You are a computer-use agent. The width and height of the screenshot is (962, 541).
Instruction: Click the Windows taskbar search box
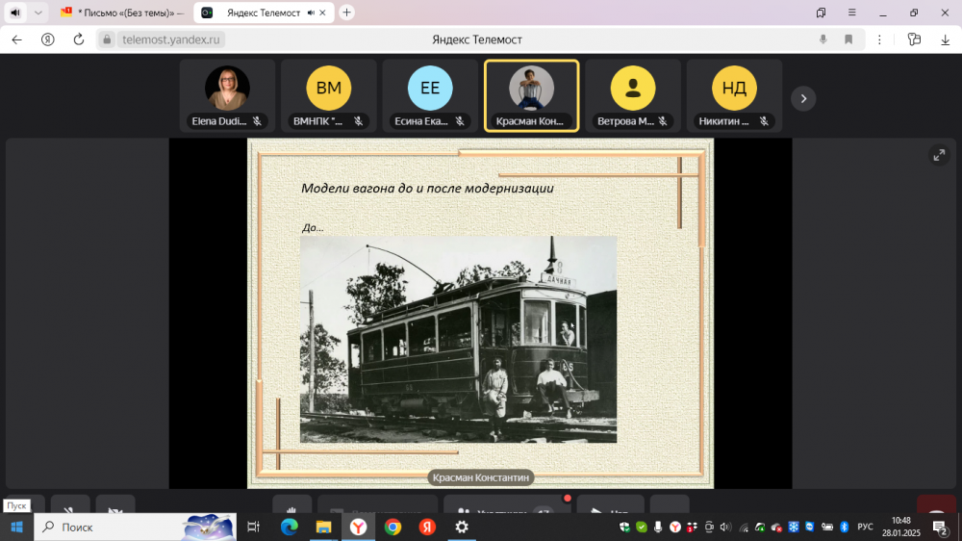[x=135, y=527]
